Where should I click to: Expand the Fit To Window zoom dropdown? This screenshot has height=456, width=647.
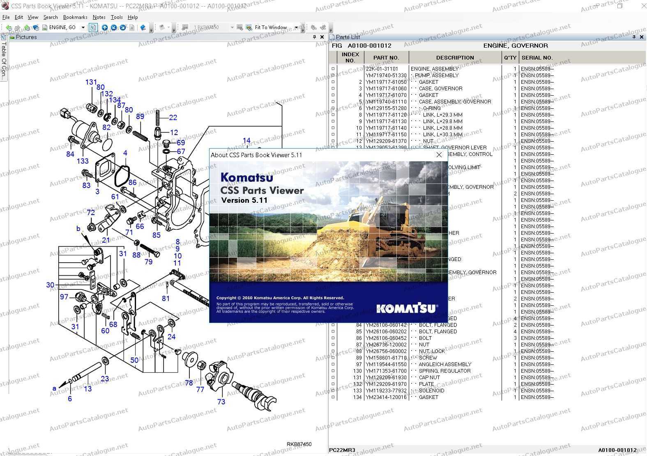296,27
